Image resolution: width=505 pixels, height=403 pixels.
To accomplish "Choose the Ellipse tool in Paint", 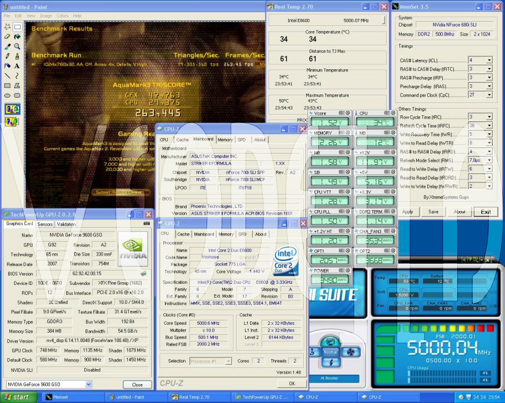I will click(7, 95).
